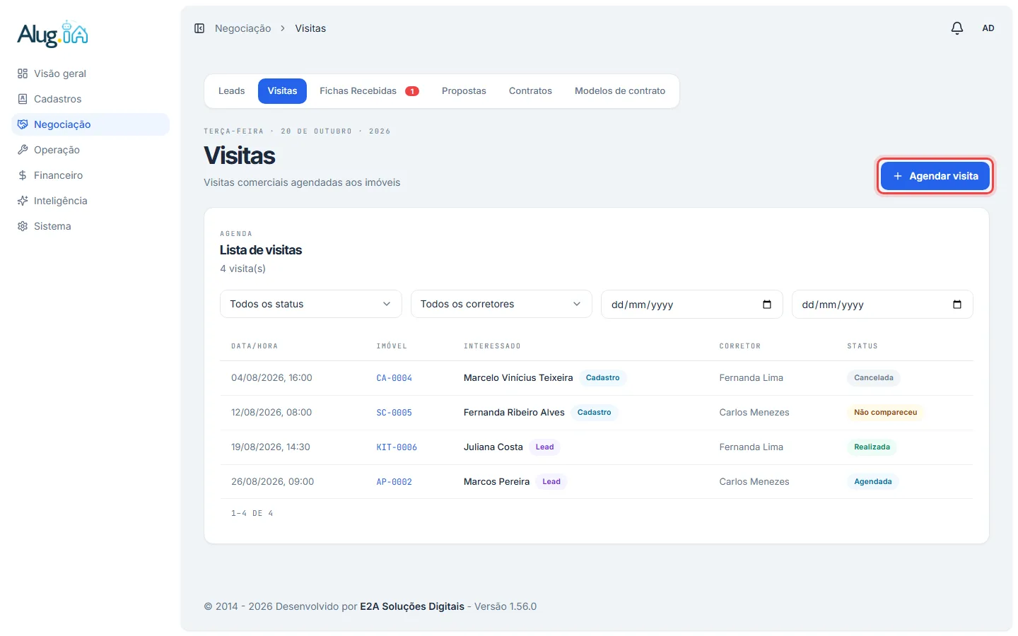Open property link CA-0004

[394, 378]
